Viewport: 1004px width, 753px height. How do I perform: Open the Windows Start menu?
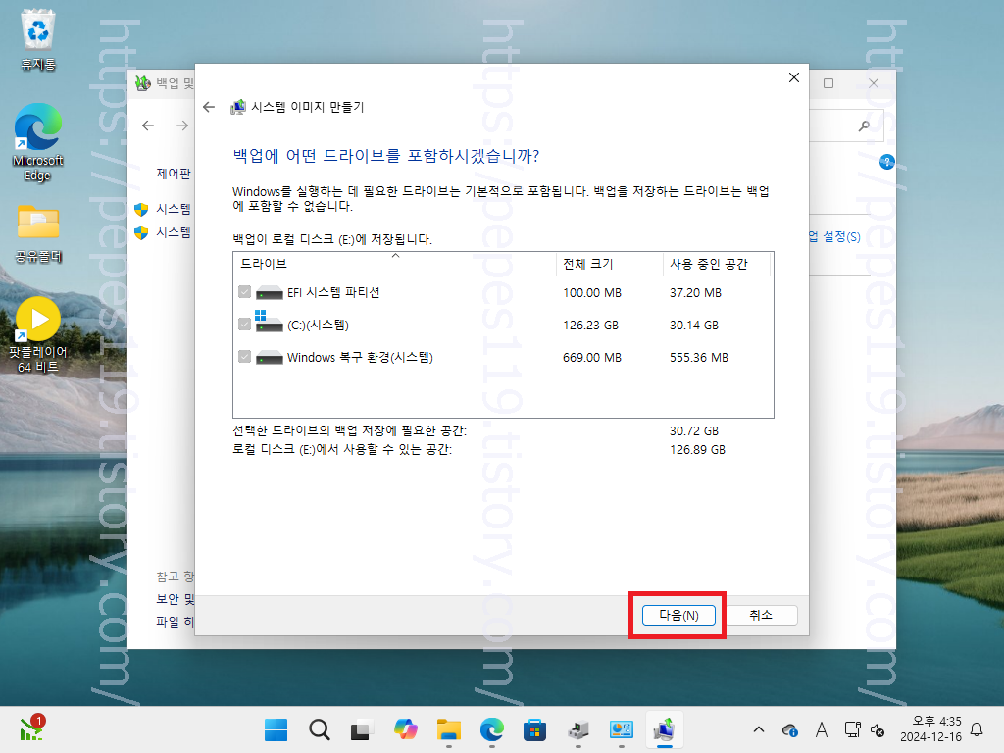point(276,729)
